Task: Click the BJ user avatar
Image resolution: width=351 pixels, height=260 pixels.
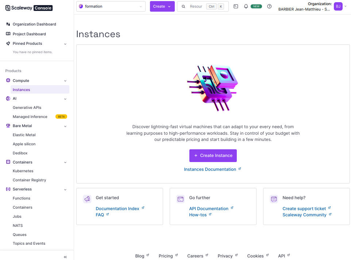Action: pyautogui.click(x=338, y=6)
